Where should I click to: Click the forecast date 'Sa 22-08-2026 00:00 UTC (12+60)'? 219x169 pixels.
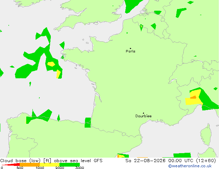click(x=171, y=161)
